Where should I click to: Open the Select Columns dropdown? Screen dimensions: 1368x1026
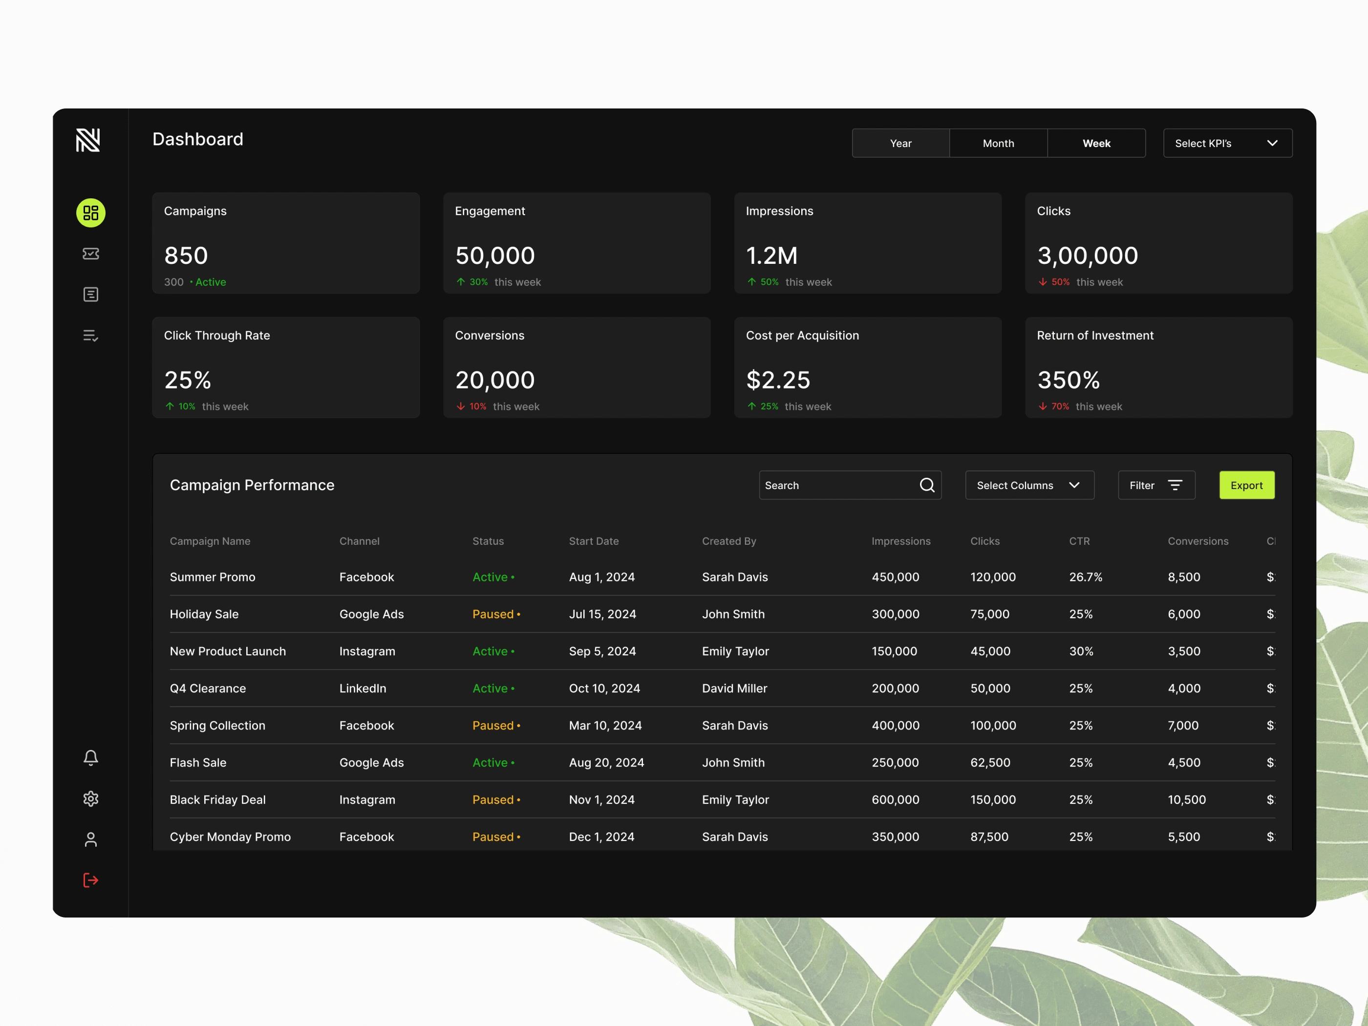(1029, 486)
